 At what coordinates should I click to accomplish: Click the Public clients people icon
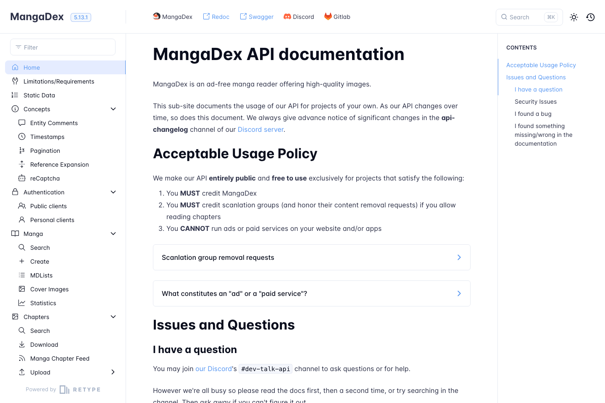click(22, 206)
